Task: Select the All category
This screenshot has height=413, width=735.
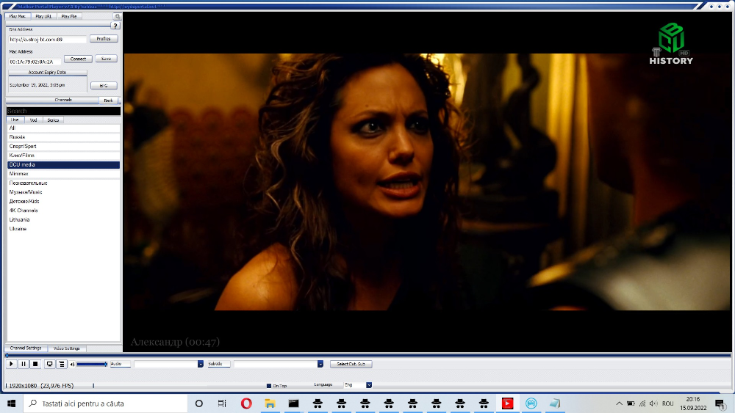Action: click(x=63, y=128)
